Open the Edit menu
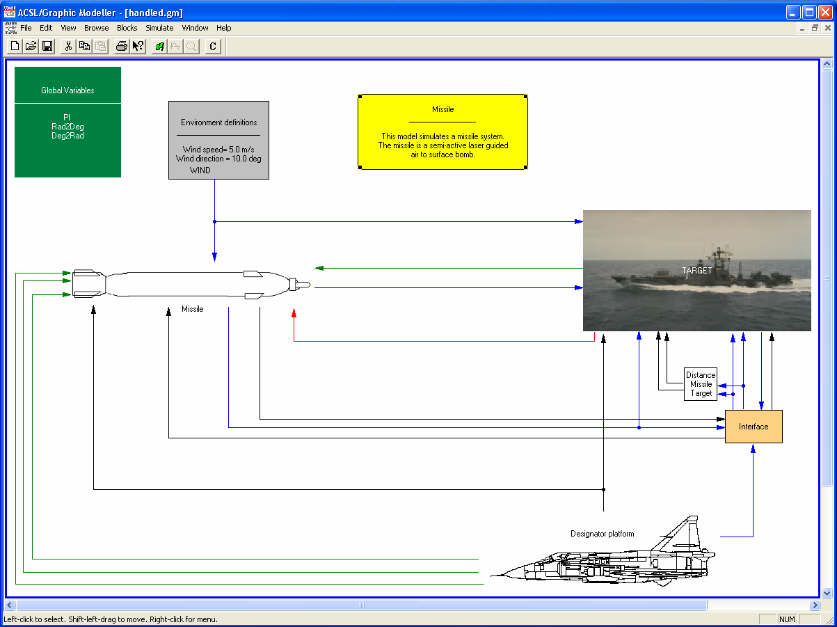837x627 pixels. click(46, 28)
